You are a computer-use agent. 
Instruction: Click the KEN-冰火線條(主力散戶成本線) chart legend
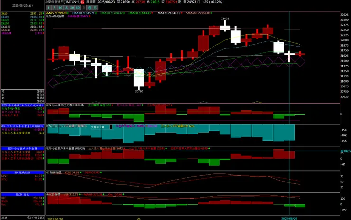(x=65, y=105)
